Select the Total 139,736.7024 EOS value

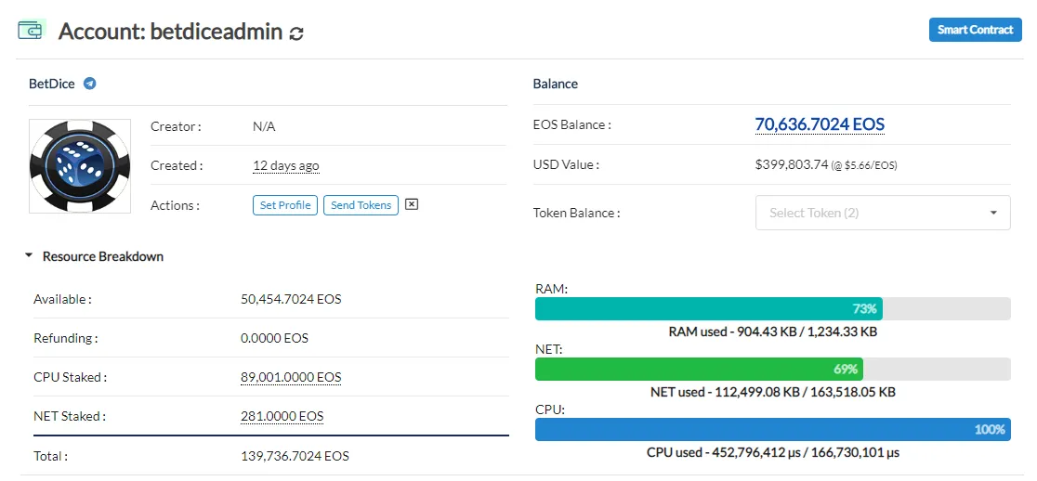pos(295,456)
